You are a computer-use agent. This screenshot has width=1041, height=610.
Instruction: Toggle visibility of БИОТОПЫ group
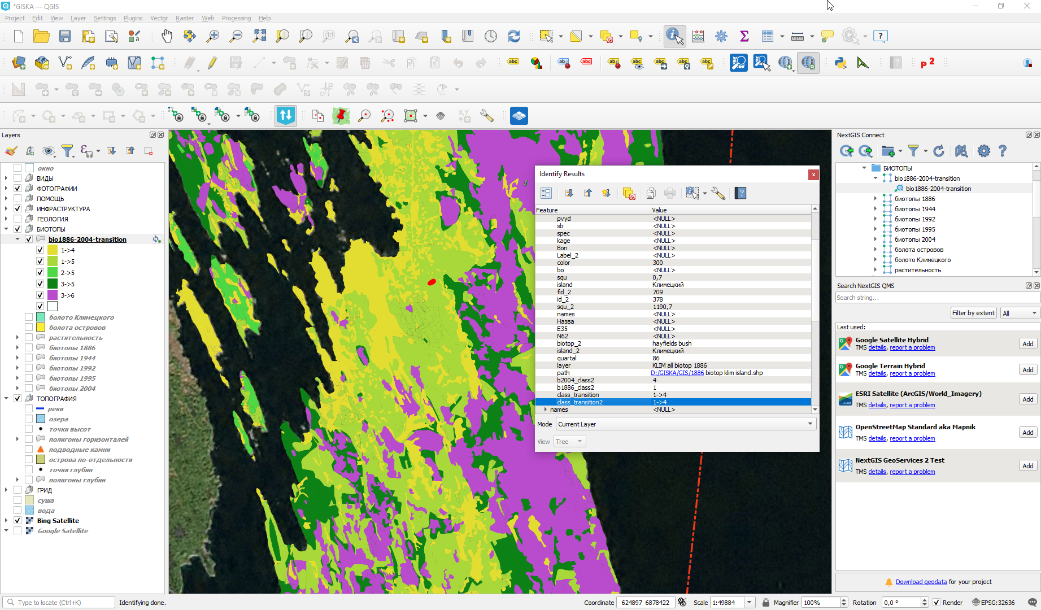[x=18, y=229]
